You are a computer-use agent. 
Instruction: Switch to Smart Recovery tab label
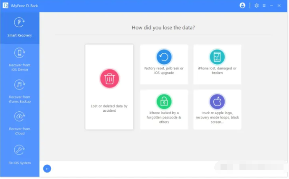point(20,35)
